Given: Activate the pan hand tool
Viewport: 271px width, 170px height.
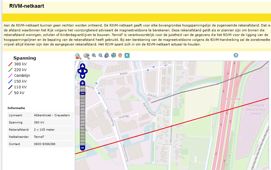Looking at the screenshot, I should (x=120, y=56).
